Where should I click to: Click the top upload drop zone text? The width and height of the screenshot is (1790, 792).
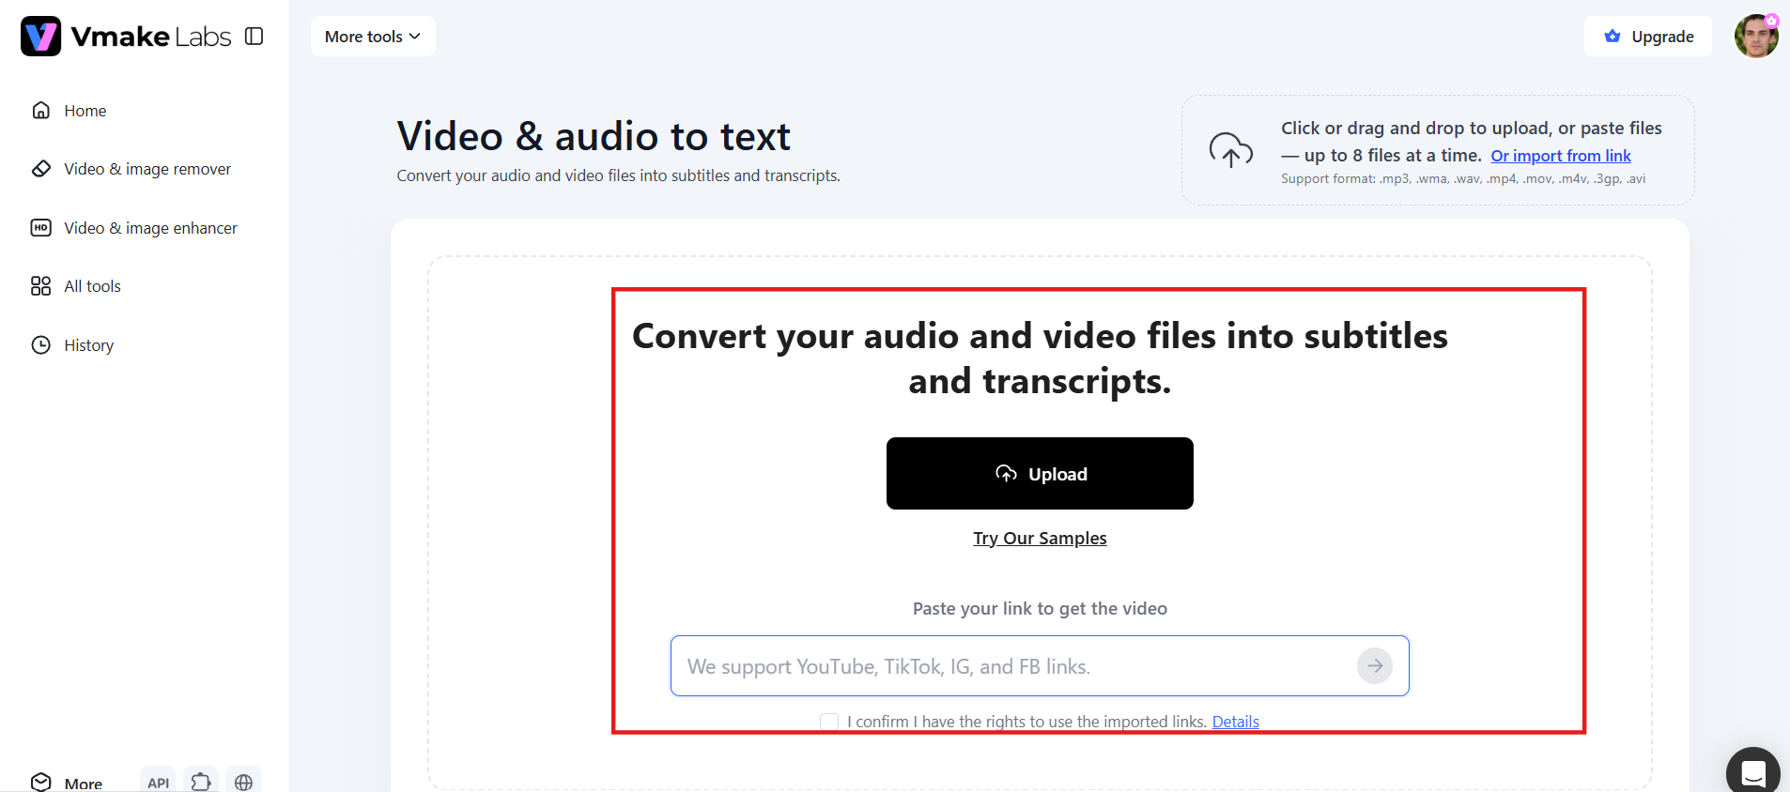(x=1472, y=141)
